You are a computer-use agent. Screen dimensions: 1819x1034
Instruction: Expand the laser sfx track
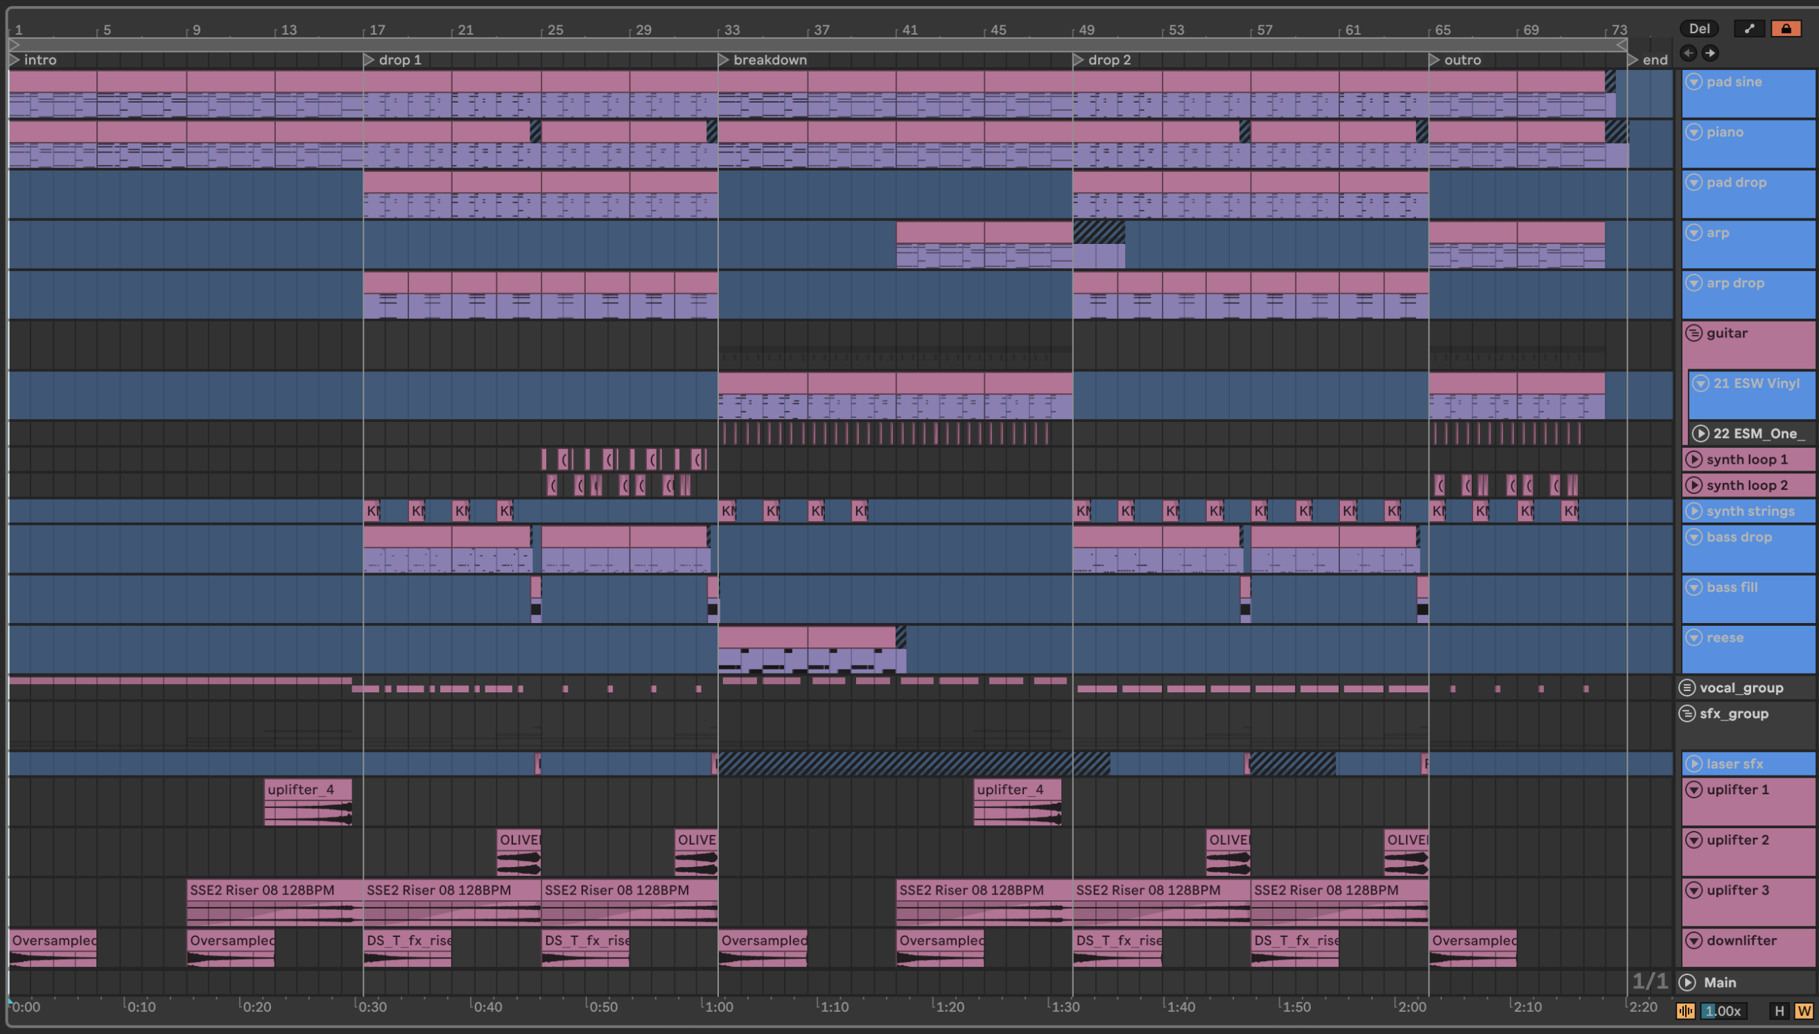click(x=1694, y=764)
